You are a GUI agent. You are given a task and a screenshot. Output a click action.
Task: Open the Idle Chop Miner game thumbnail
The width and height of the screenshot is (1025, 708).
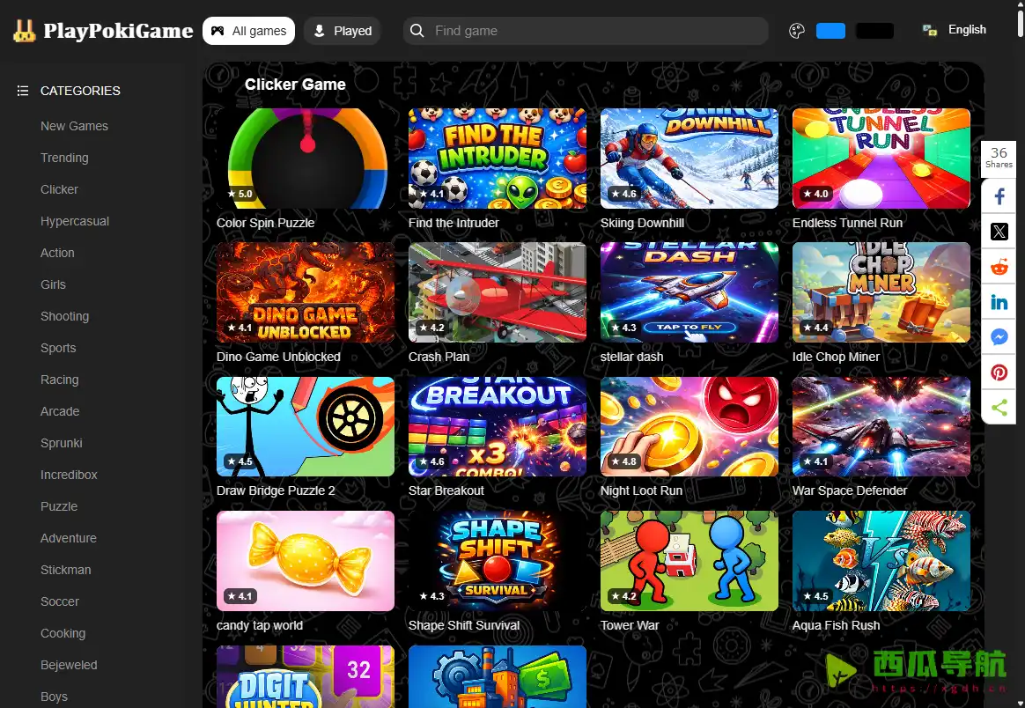[881, 292]
